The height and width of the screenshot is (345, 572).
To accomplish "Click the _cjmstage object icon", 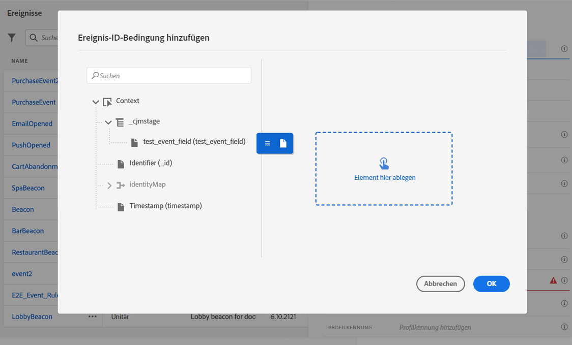I will point(120,122).
